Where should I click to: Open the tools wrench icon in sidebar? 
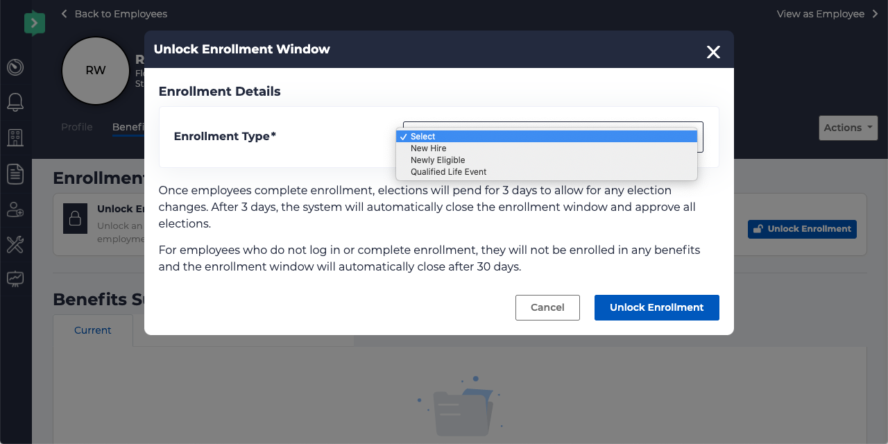(x=15, y=245)
